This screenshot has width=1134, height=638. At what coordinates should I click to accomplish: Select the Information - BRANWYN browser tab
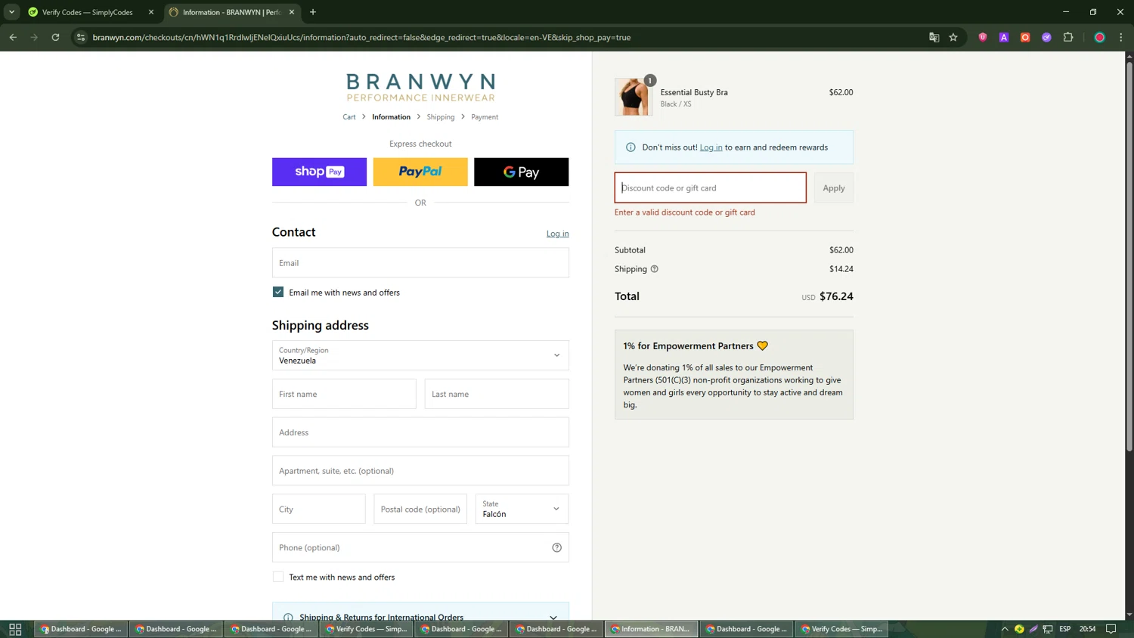pos(232,12)
